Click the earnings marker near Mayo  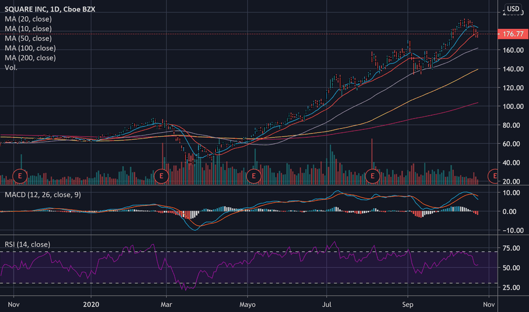point(254,176)
